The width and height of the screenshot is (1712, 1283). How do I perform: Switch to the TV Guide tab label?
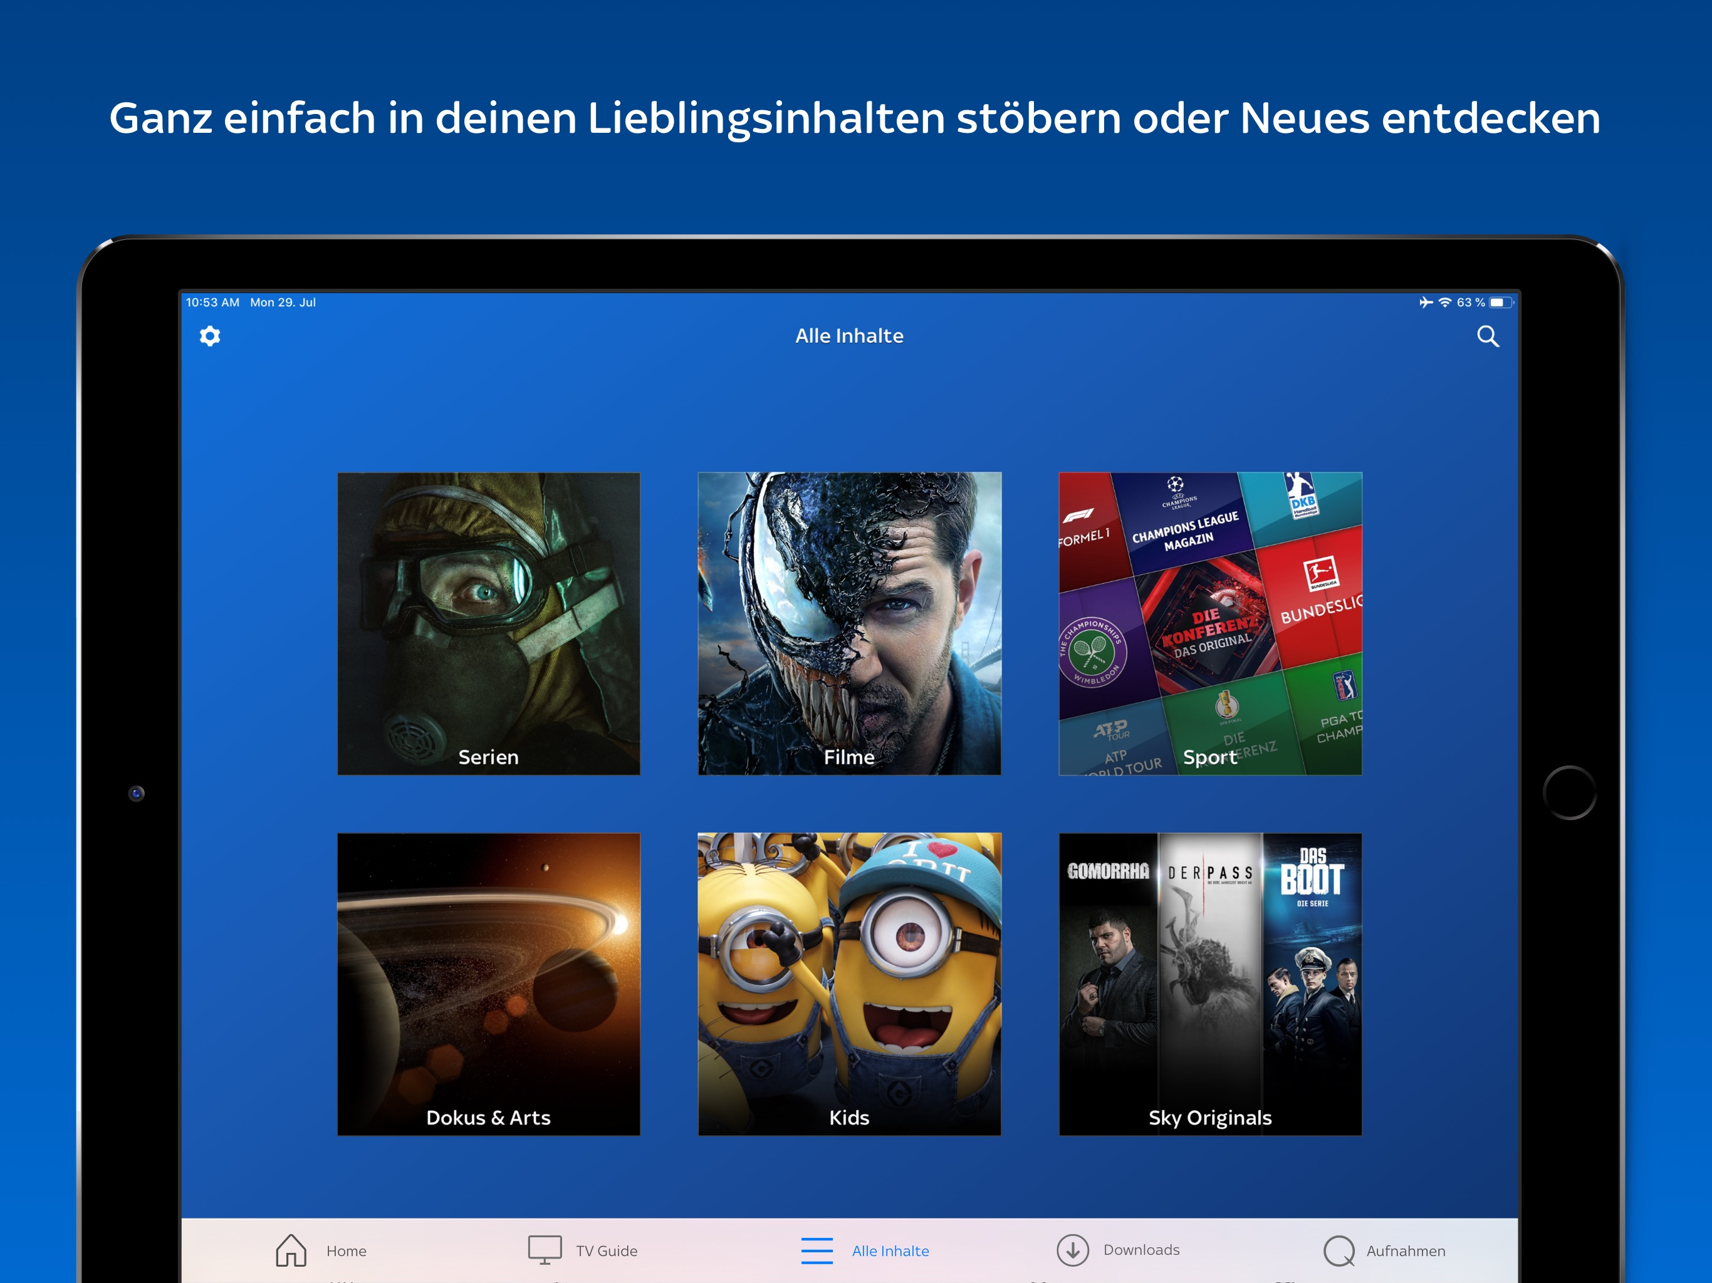(x=606, y=1250)
